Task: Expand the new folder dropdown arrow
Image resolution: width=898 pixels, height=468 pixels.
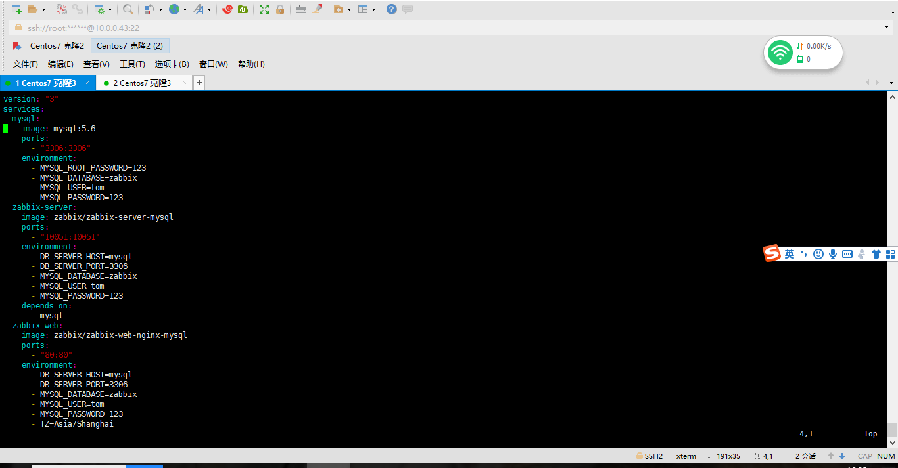Action: pyautogui.click(x=349, y=10)
